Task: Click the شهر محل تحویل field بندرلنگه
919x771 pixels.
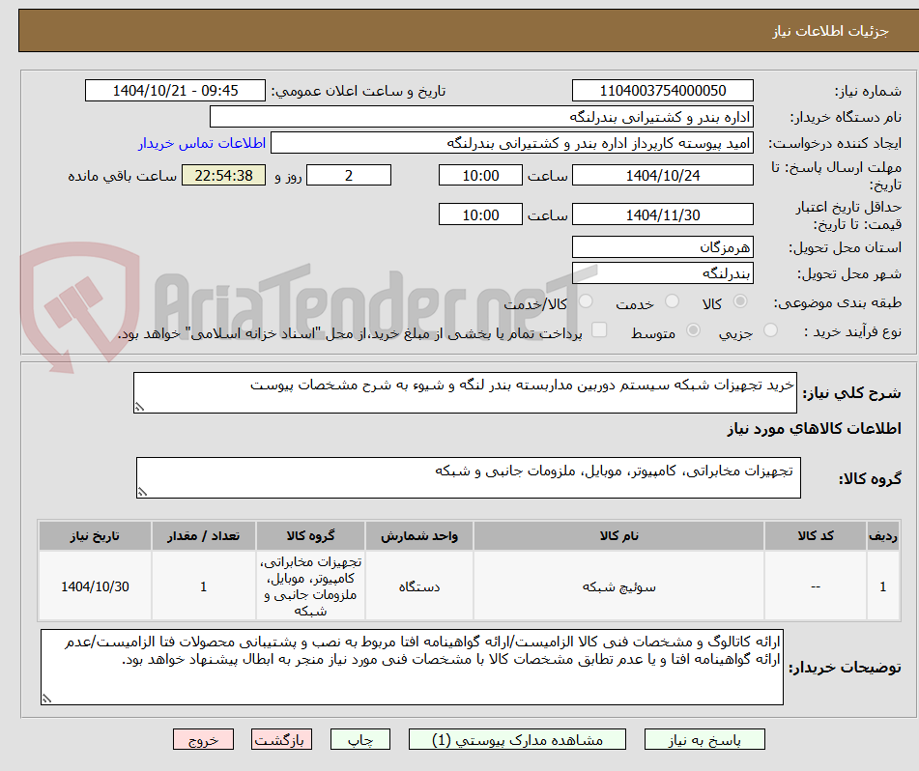Action: pos(662,273)
